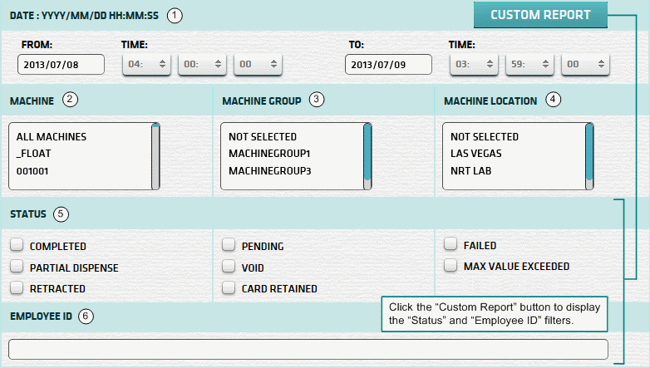This screenshot has width=650, height=368.
Task: Tick the FAILED status checkbox
Action: 451,245
